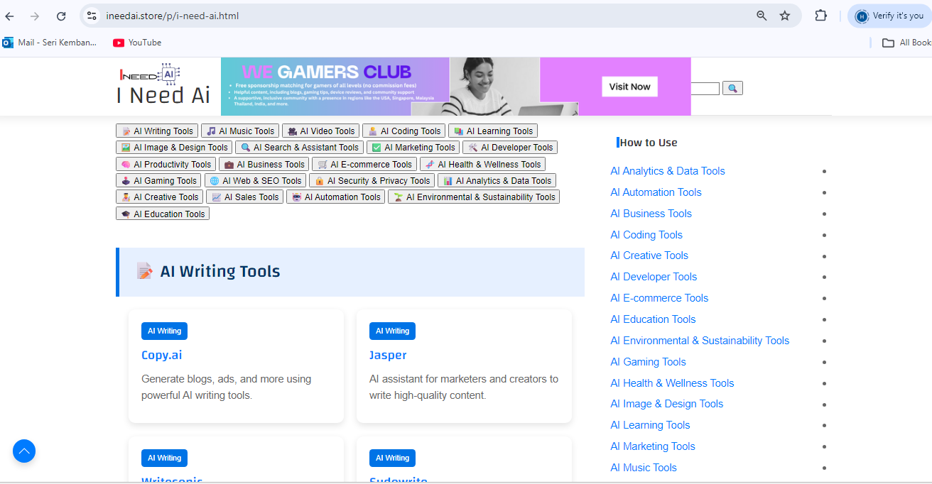Viewport: 932px width, 484px height.
Task: Open the All Bookmarks folder
Action: pyautogui.click(x=907, y=43)
